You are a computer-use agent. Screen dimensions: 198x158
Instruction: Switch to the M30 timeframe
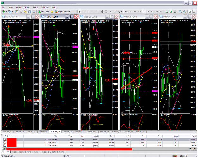click(x=139, y=12)
